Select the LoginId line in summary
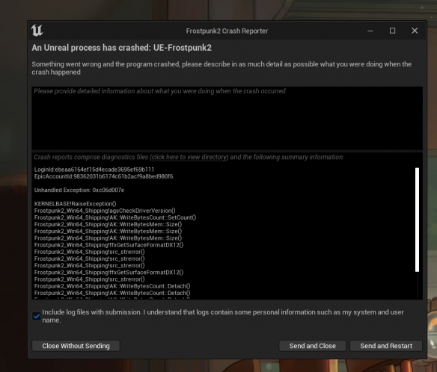This screenshot has width=437, height=372. (94, 170)
